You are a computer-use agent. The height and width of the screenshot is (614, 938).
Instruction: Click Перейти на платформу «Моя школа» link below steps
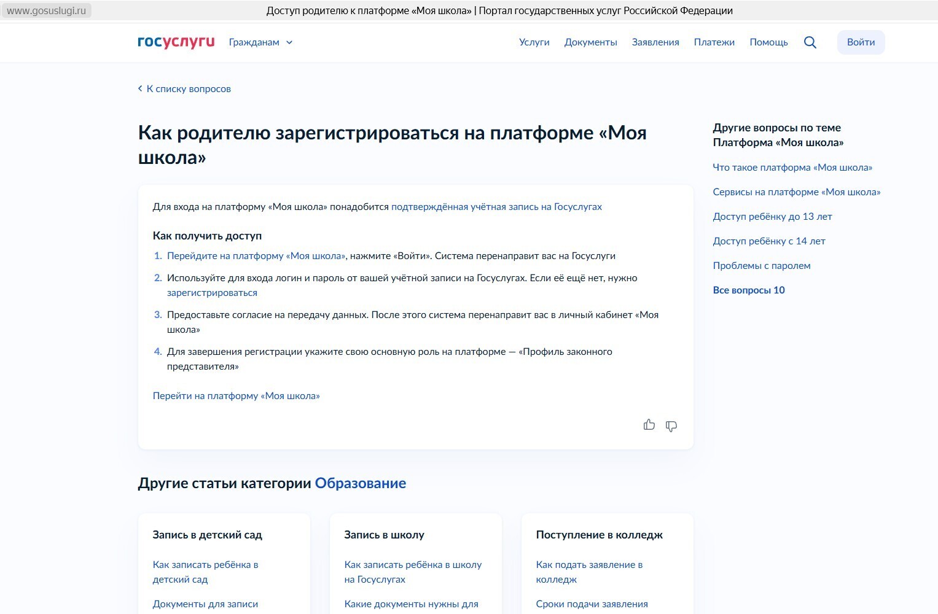(236, 396)
